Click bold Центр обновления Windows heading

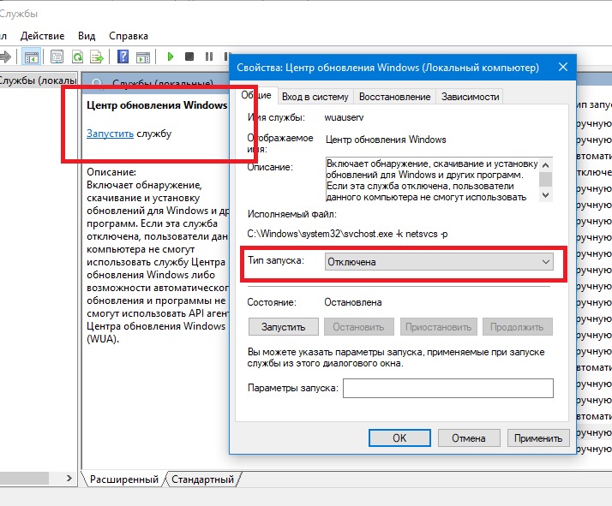tap(157, 105)
